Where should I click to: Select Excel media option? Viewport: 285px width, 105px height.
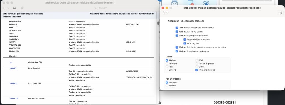196,67
